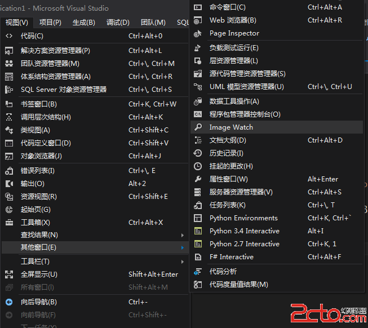
Task: Click the Web 浏览器 globe icon
Action: 198,20
